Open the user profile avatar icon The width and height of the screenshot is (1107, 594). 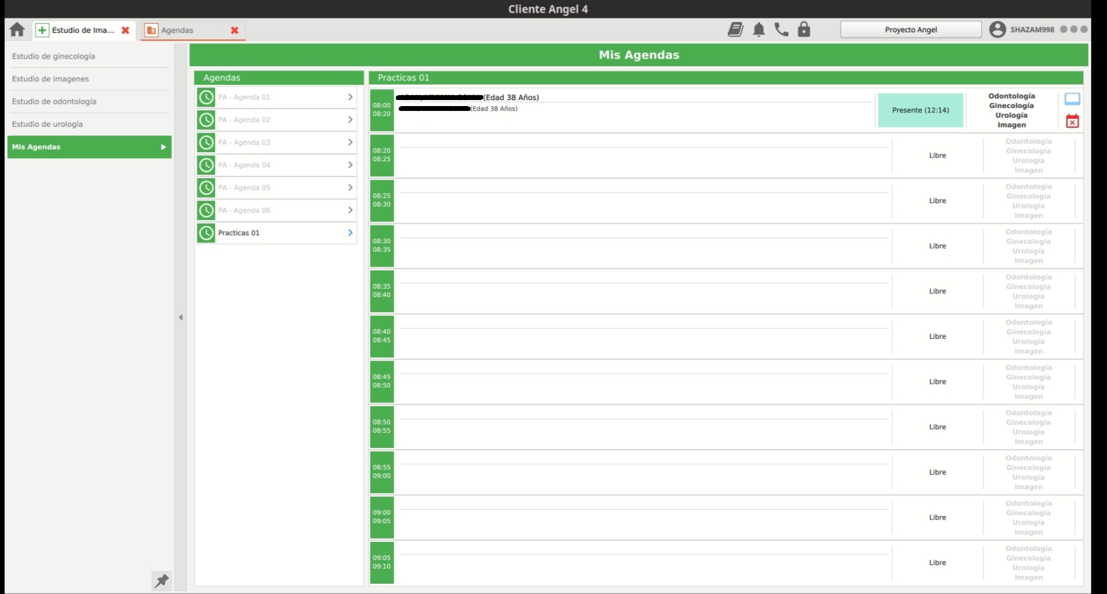[x=997, y=29]
